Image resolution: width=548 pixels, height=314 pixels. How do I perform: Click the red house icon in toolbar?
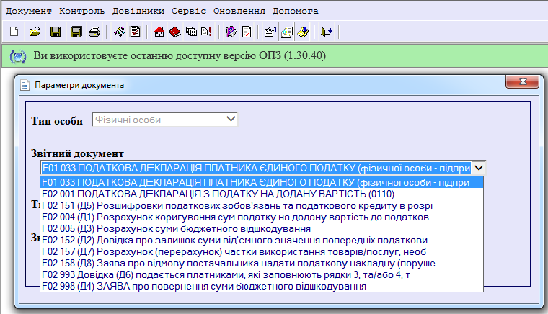coord(159,32)
